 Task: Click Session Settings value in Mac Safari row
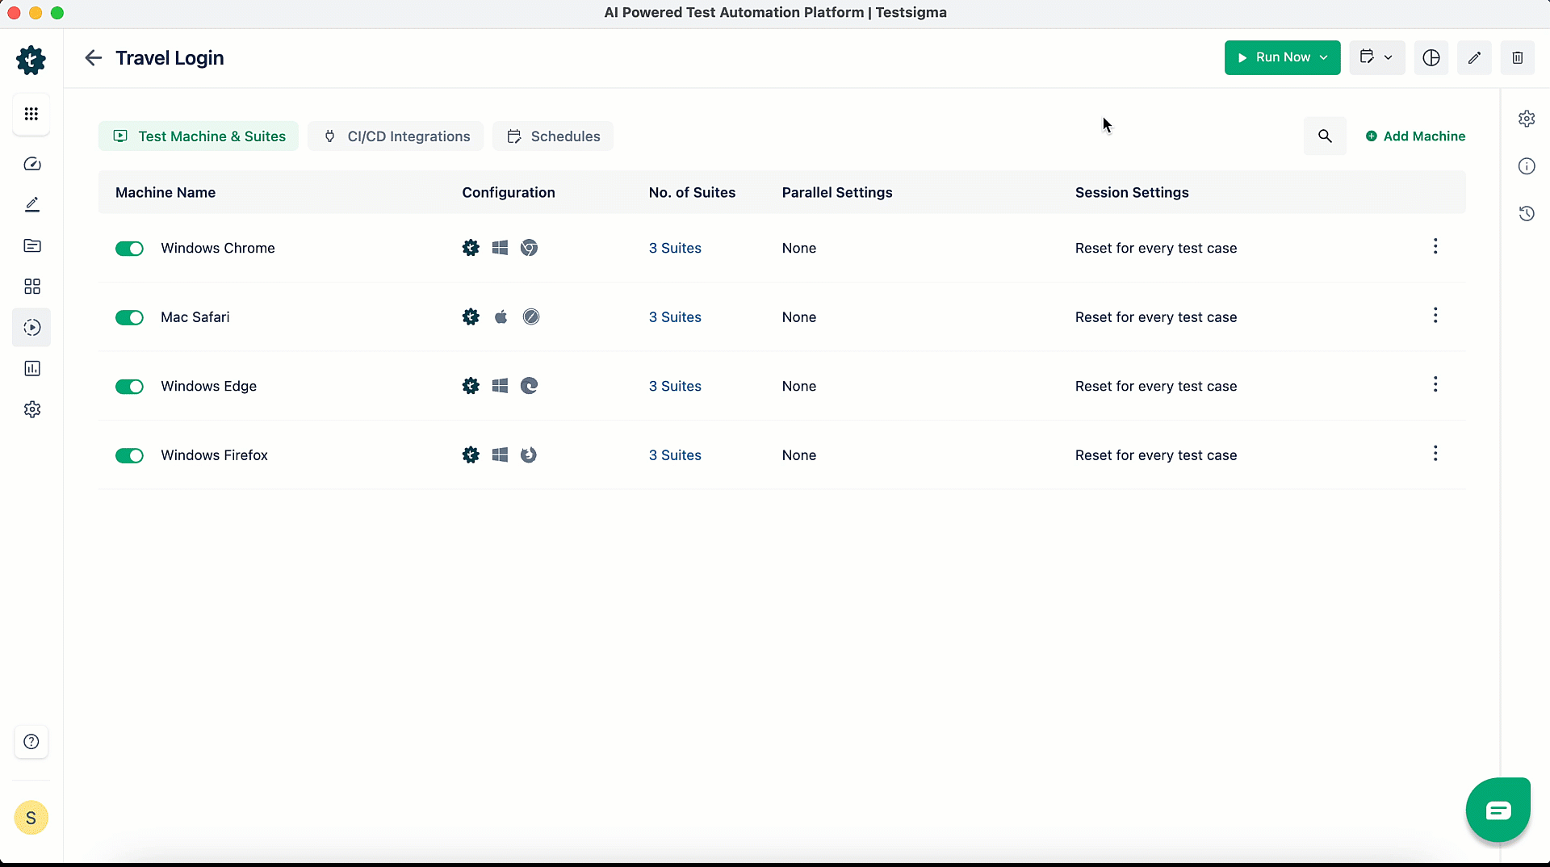[1156, 317]
